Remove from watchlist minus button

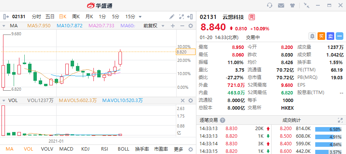click(340, 36)
